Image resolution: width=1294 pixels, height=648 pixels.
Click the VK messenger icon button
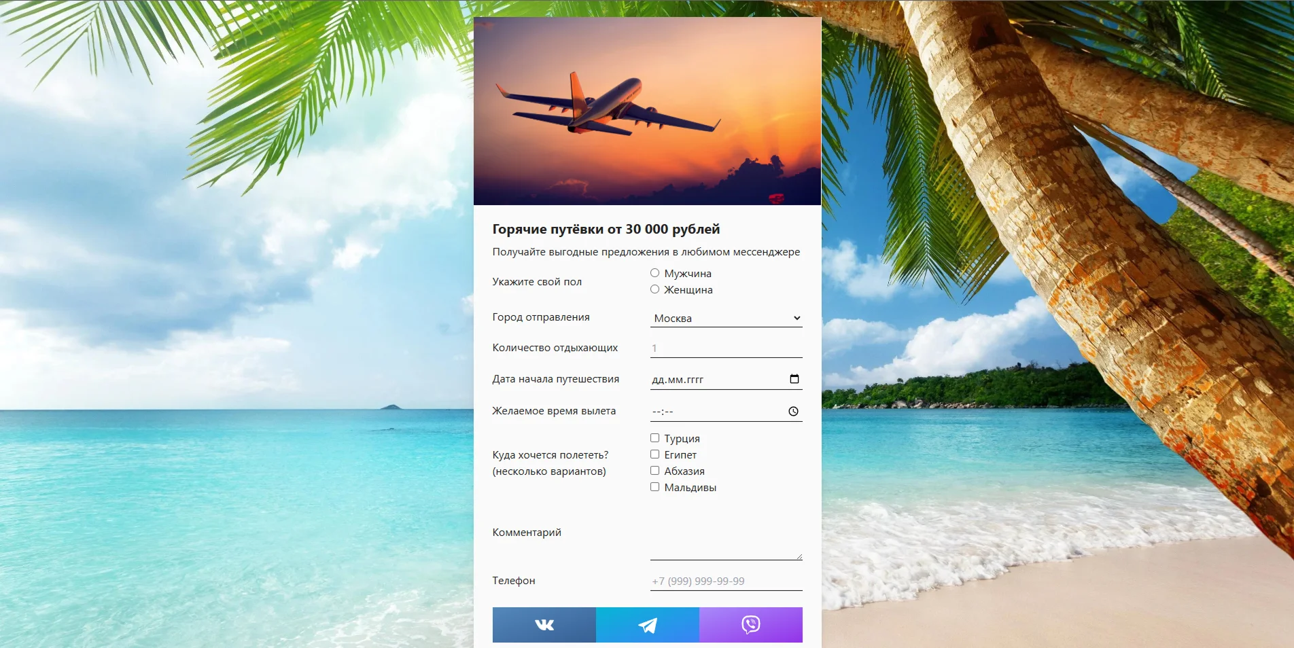[x=544, y=625]
